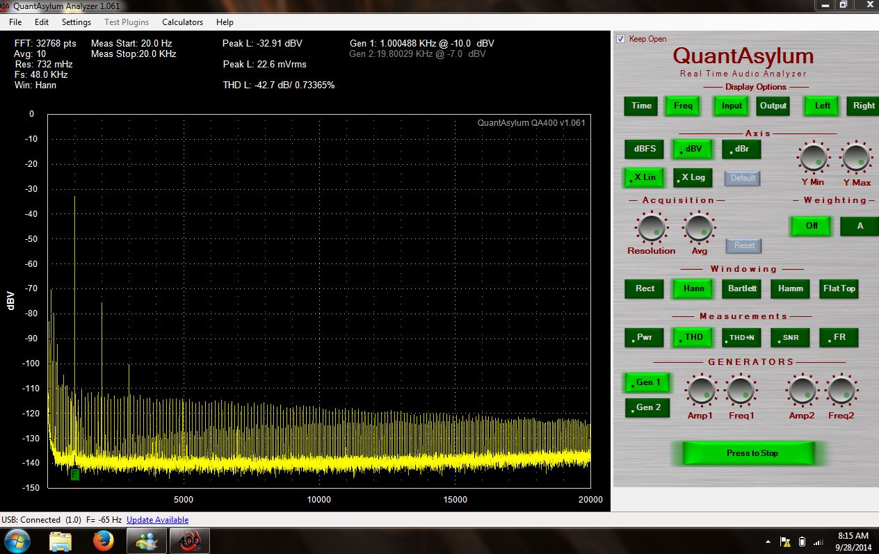Screen dimensions: 879x554
Task: Toggle generator Gen 1
Action: (x=647, y=382)
